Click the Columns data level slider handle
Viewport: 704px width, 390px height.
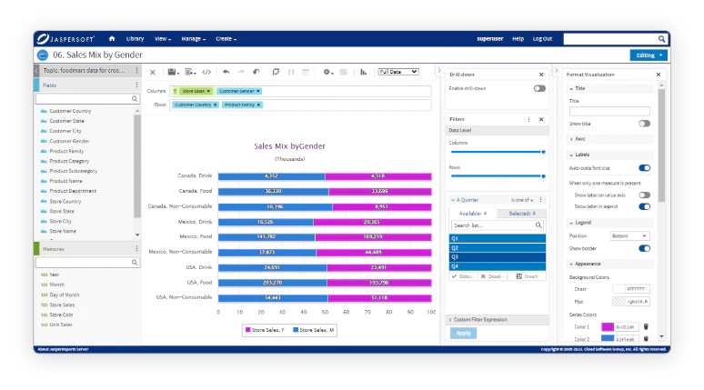(x=543, y=152)
